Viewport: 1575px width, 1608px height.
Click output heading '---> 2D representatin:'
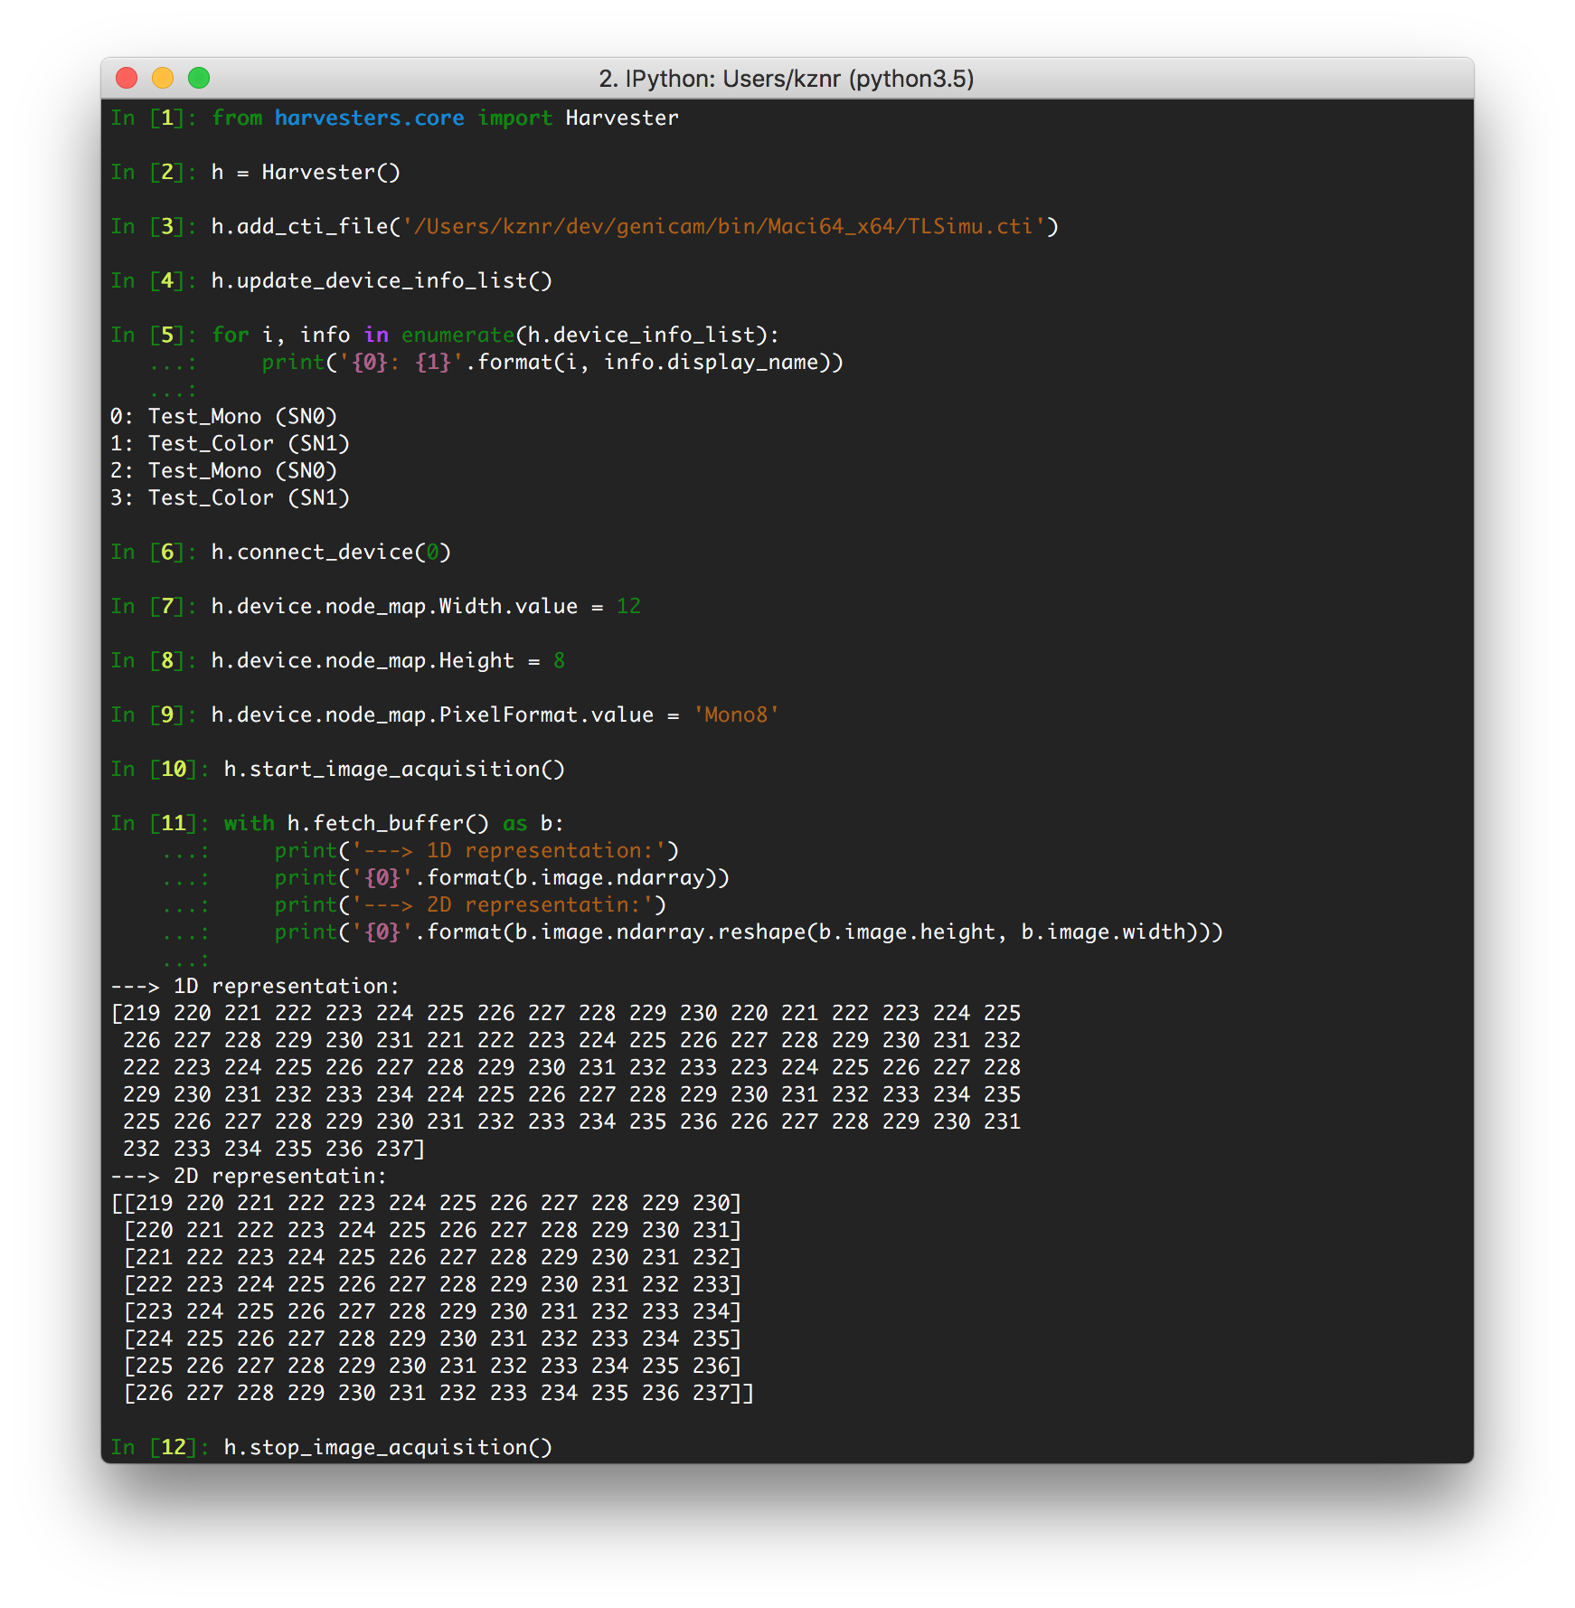[249, 1177]
